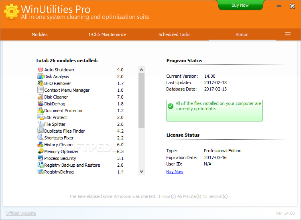Click the Database Date value

pyautogui.click(x=216, y=89)
